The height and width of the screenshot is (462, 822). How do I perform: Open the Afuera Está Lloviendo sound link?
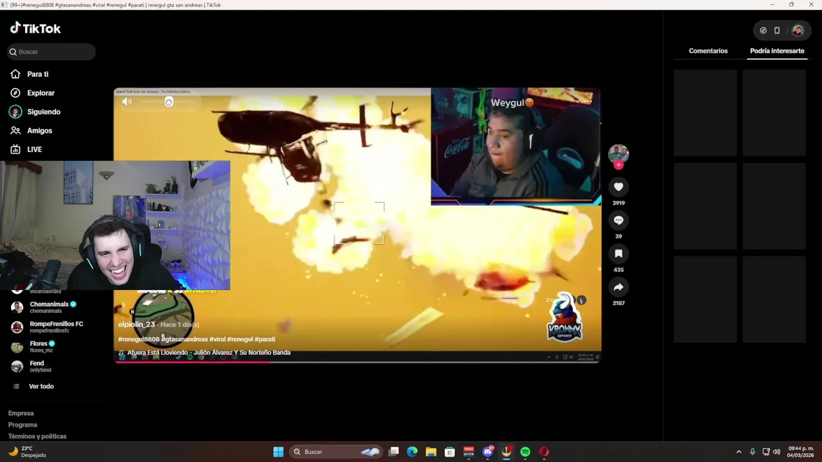pyautogui.click(x=204, y=353)
